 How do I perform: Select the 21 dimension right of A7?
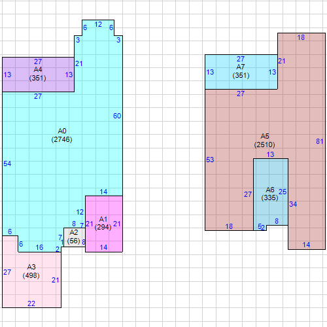click(282, 61)
